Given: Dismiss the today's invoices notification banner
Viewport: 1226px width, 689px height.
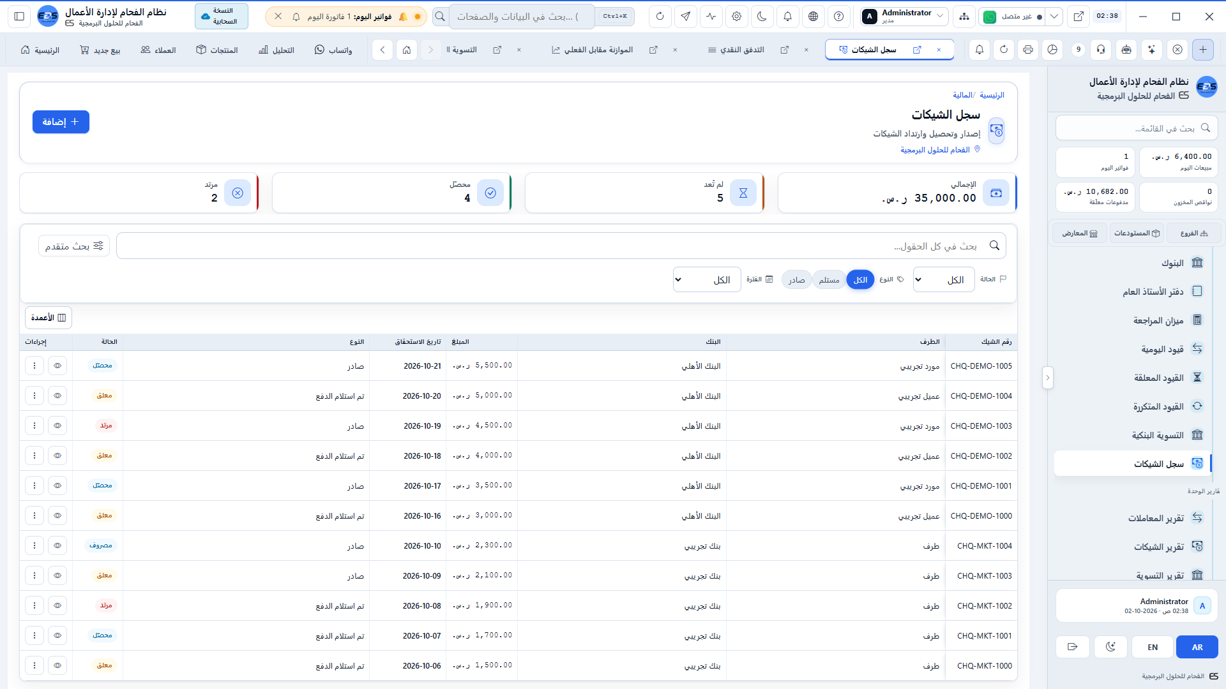Looking at the screenshot, I should (278, 17).
